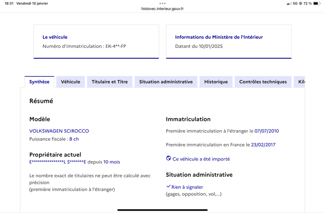
Task: Tap the 07/07/2010 foreign registration date
Action: click(x=266, y=131)
